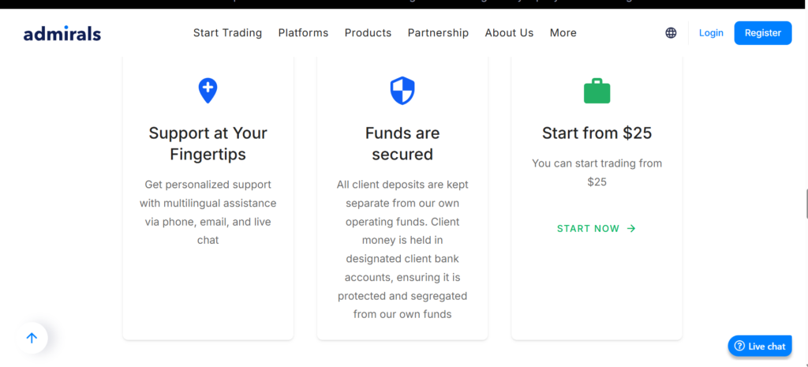Open the language globe selector
Viewport: 808px width, 367px height.
tap(671, 33)
